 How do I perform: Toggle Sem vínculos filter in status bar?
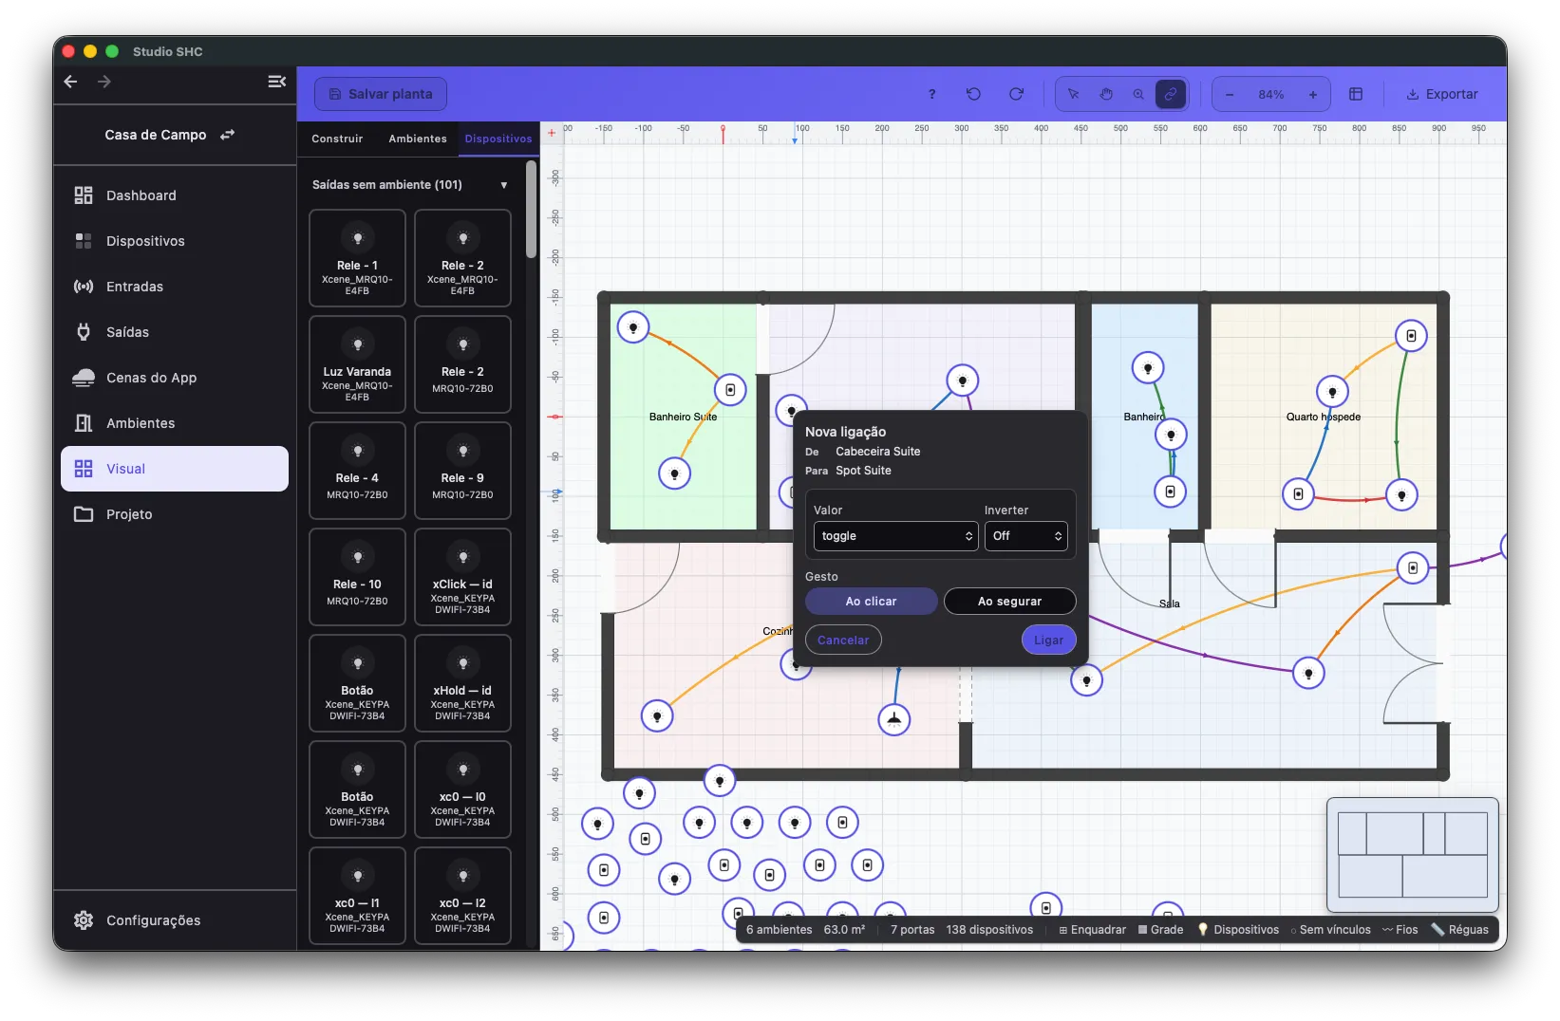1330,930
